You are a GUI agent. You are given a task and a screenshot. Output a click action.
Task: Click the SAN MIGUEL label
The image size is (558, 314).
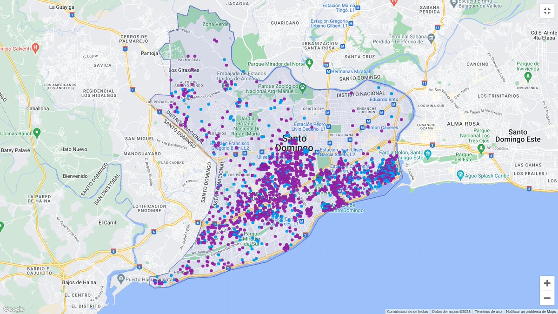click(x=139, y=138)
